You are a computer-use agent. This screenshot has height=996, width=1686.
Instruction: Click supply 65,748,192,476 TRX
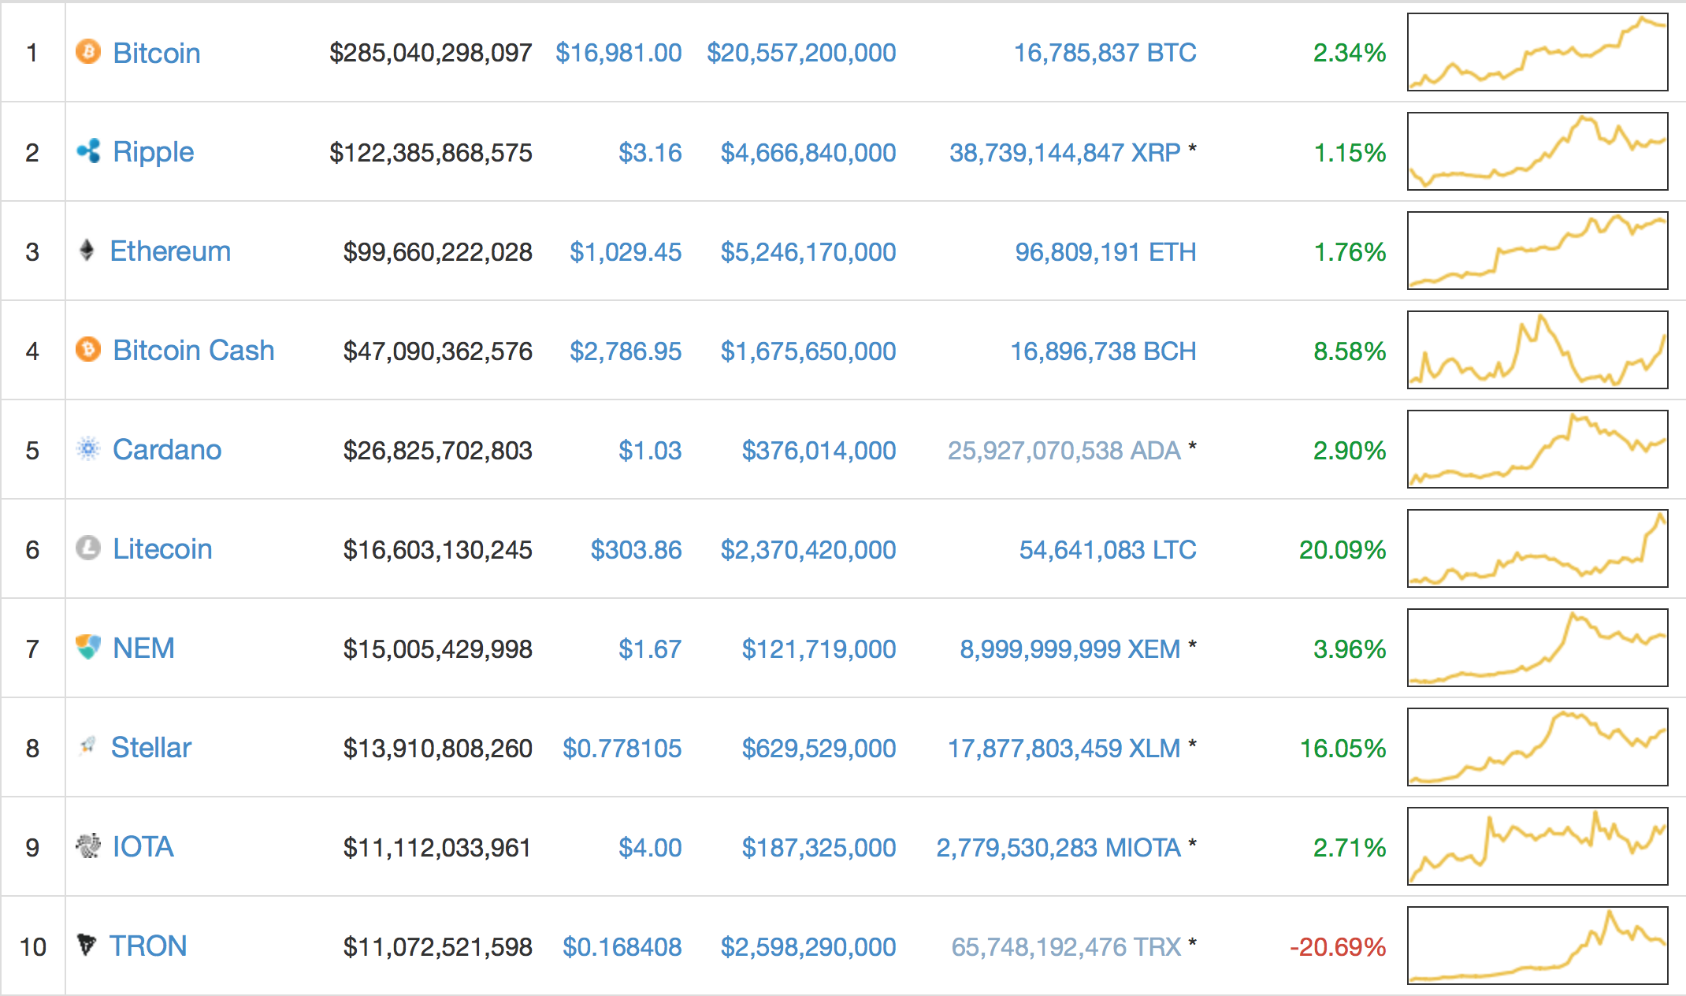click(1067, 947)
